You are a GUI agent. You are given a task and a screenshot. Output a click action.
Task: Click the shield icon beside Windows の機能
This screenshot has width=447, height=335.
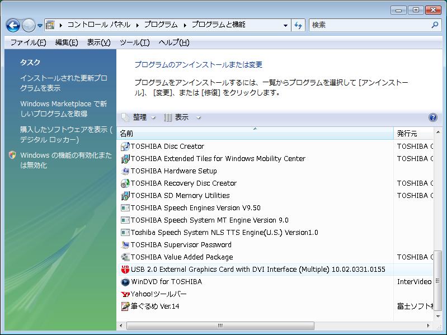click(x=12, y=155)
